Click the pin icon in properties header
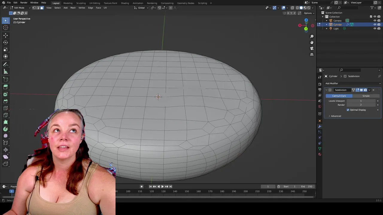This screenshot has width=383, height=215. [x=379, y=76]
